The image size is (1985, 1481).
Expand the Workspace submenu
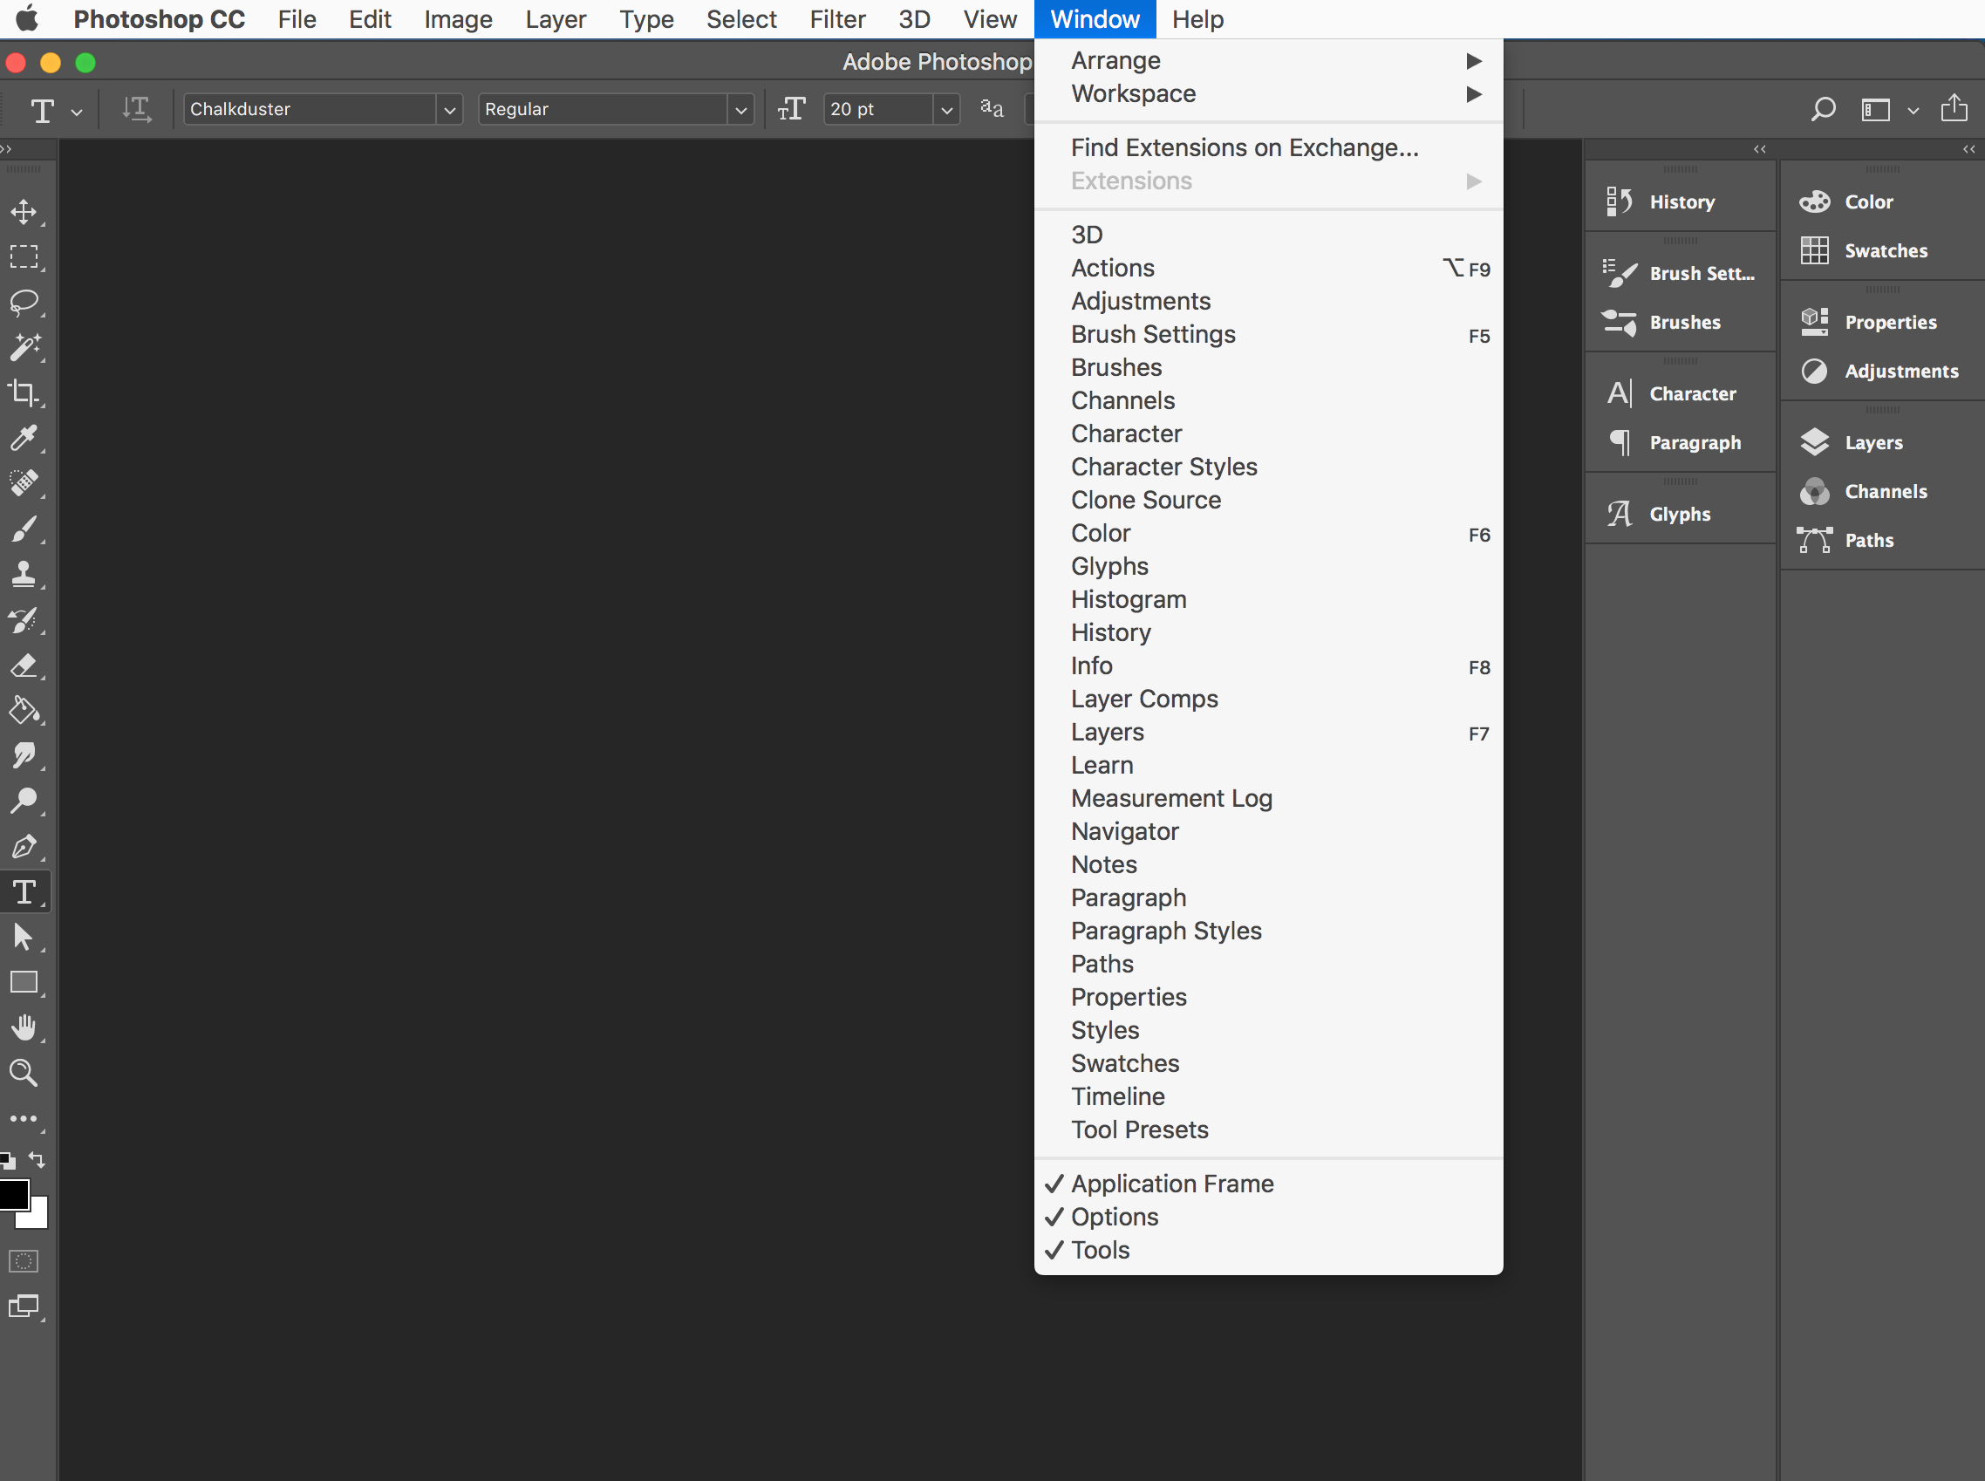[1133, 92]
